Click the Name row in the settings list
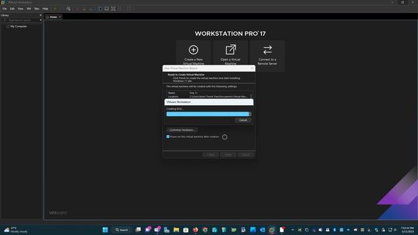Screen dimensions: 418x235 tap(208, 93)
